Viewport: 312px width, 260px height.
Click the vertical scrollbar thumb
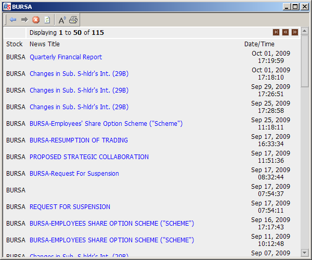pos(304,61)
